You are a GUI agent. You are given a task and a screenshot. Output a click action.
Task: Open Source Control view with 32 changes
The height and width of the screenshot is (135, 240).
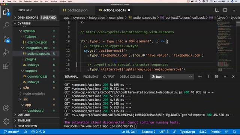[6, 39]
